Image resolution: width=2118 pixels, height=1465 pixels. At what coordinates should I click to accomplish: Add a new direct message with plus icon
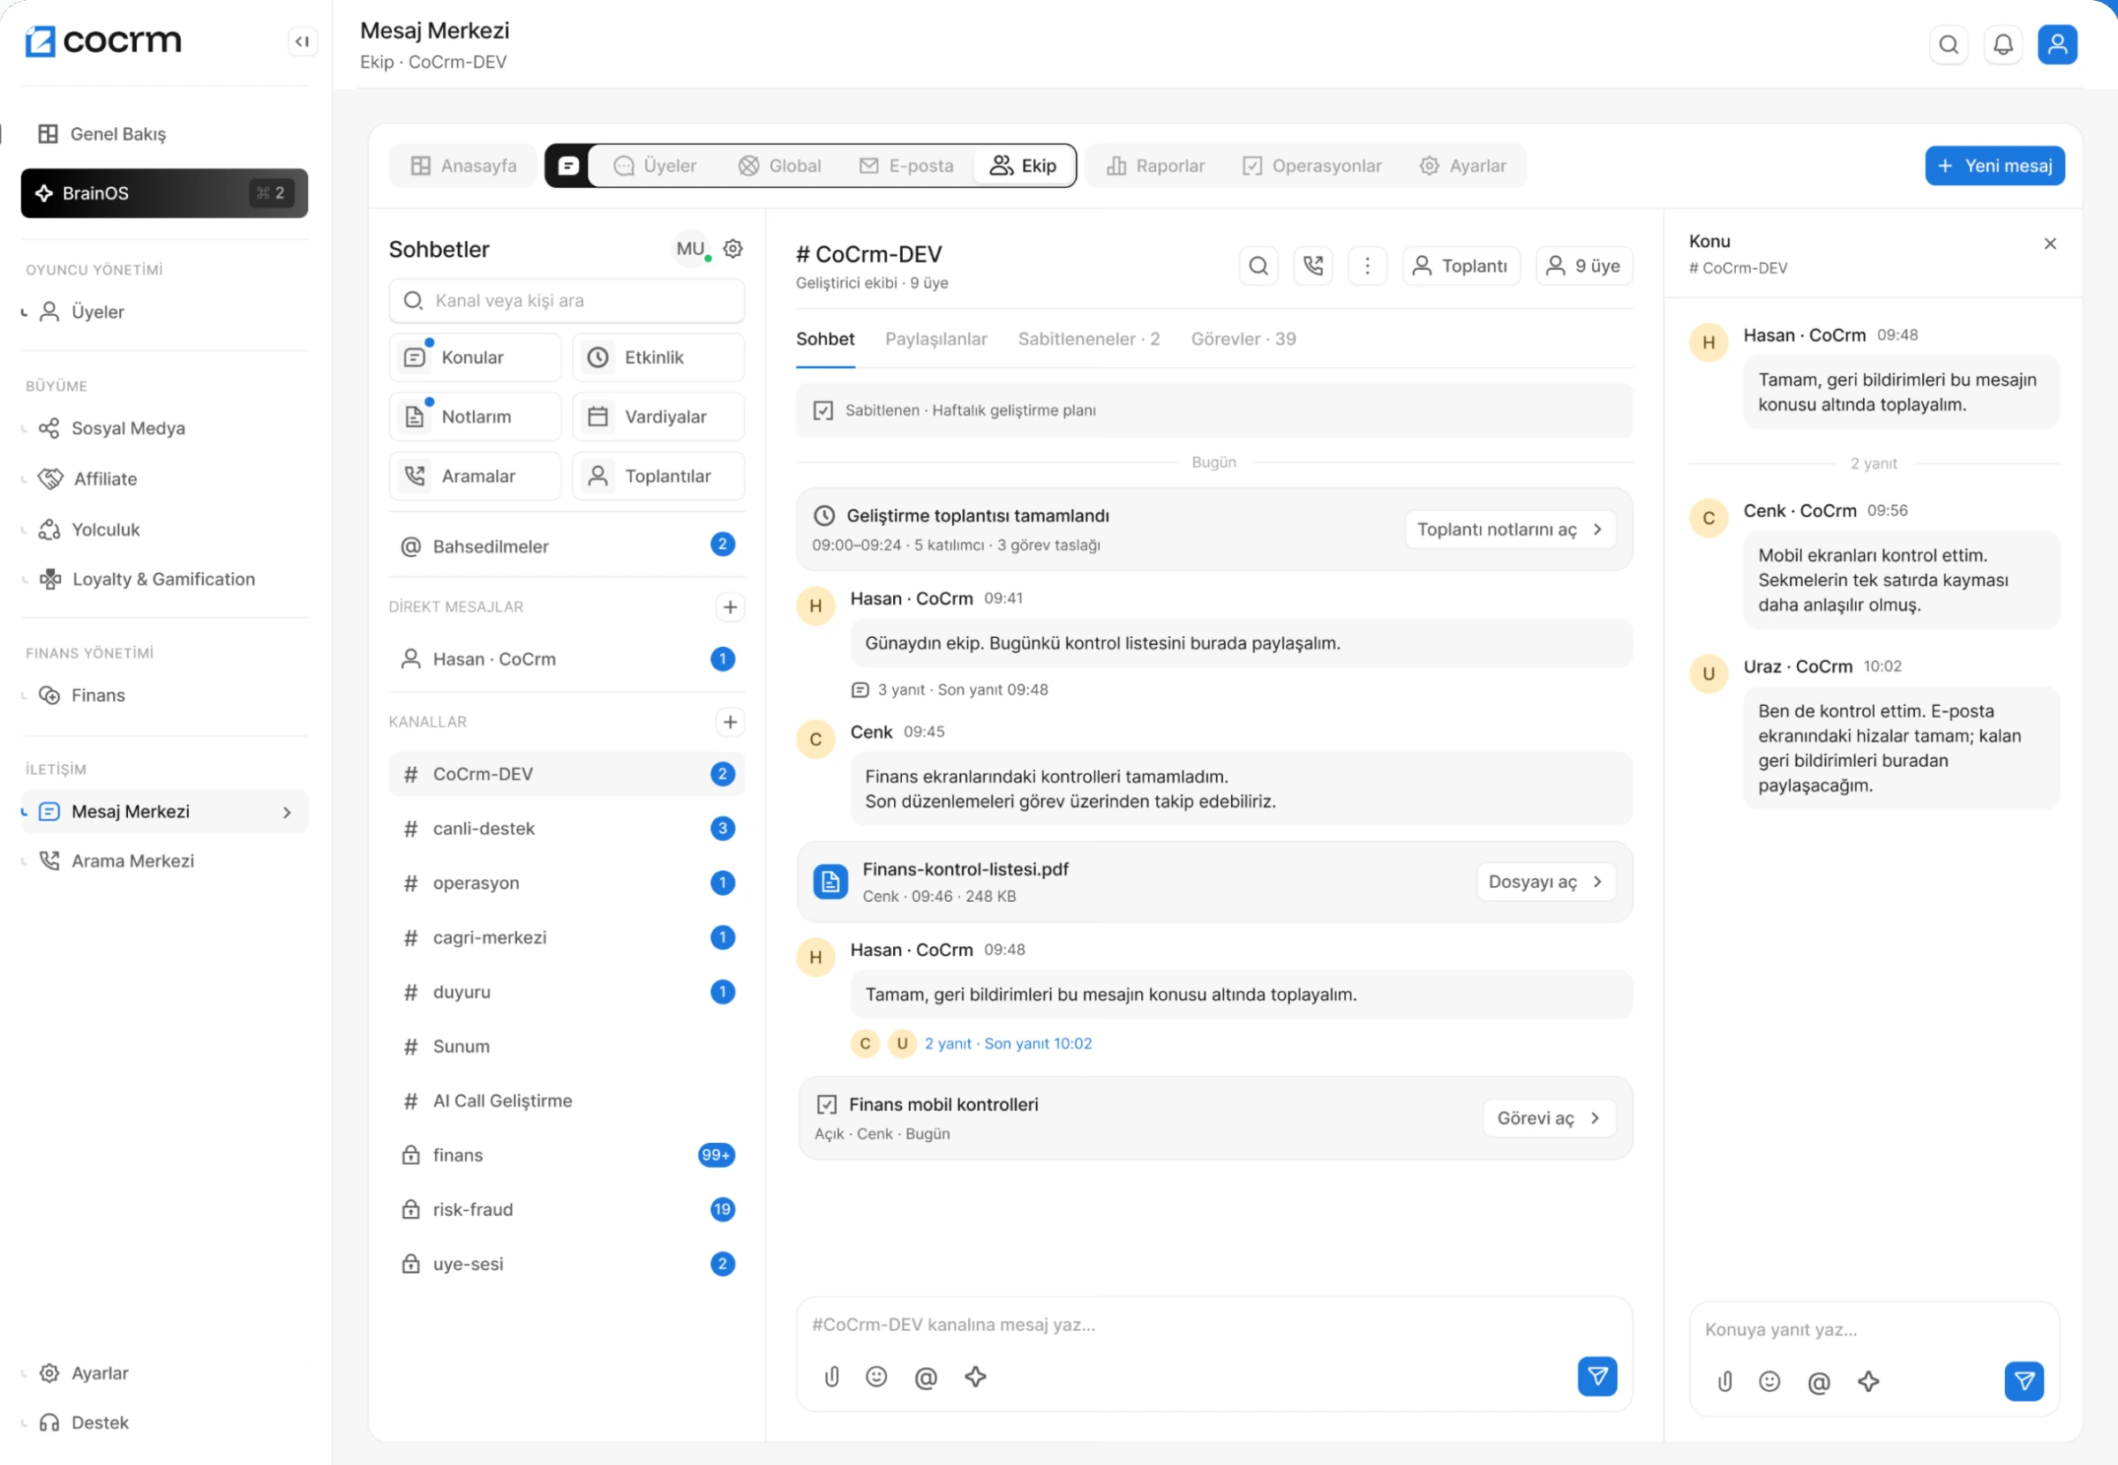pyautogui.click(x=730, y=607)
